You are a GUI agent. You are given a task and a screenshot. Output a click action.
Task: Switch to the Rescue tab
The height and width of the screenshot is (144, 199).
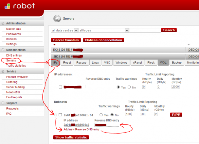81,63
